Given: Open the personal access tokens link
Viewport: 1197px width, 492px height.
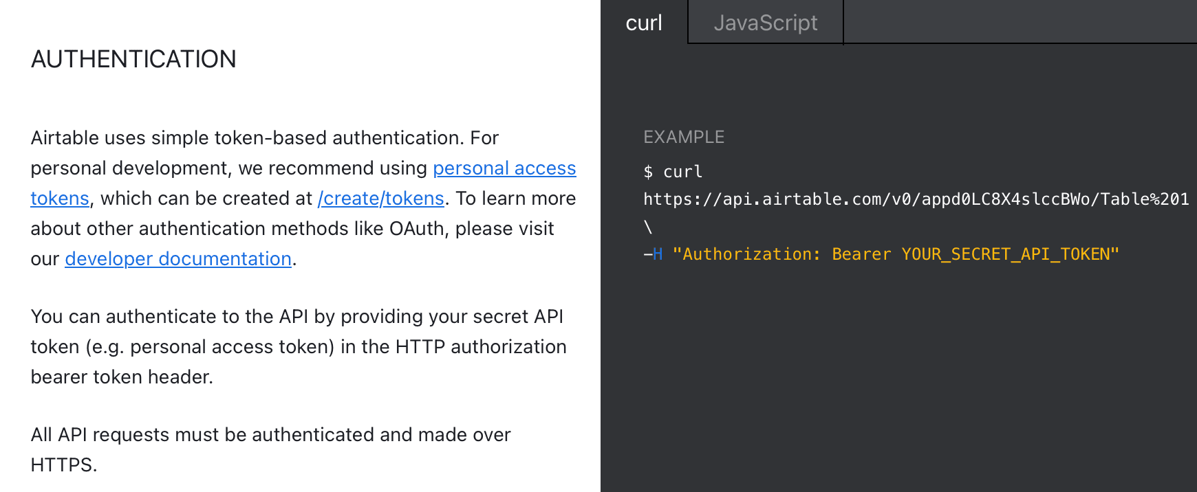Looking at the screenshot, I should pos(504,168).
